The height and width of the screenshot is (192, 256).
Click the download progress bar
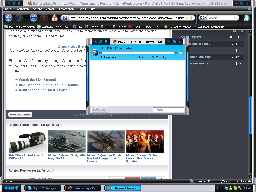(x=136, y=53)
